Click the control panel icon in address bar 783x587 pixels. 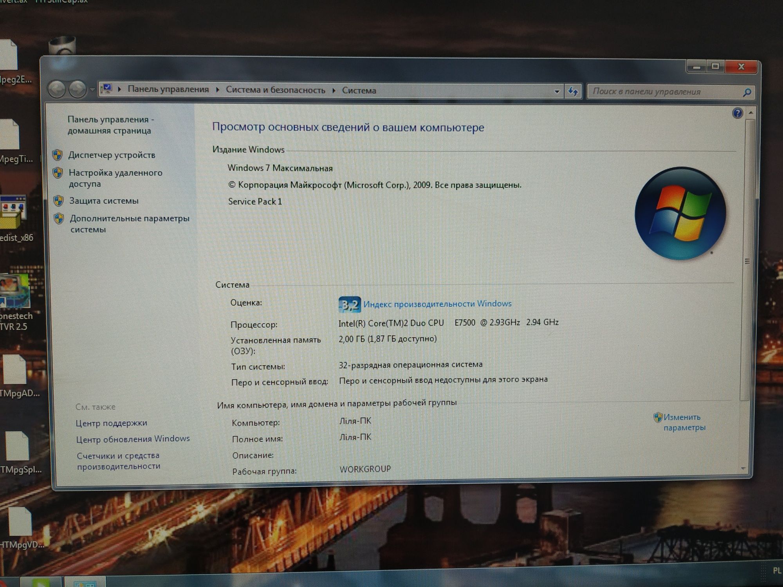(106, 89)
